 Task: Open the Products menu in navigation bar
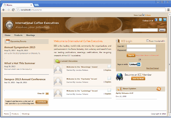coord(18,35)
